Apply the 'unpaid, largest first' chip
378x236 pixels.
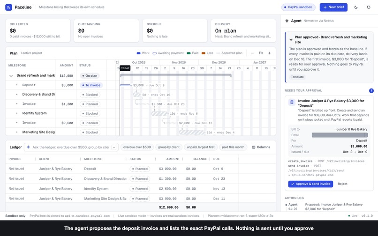201,147
